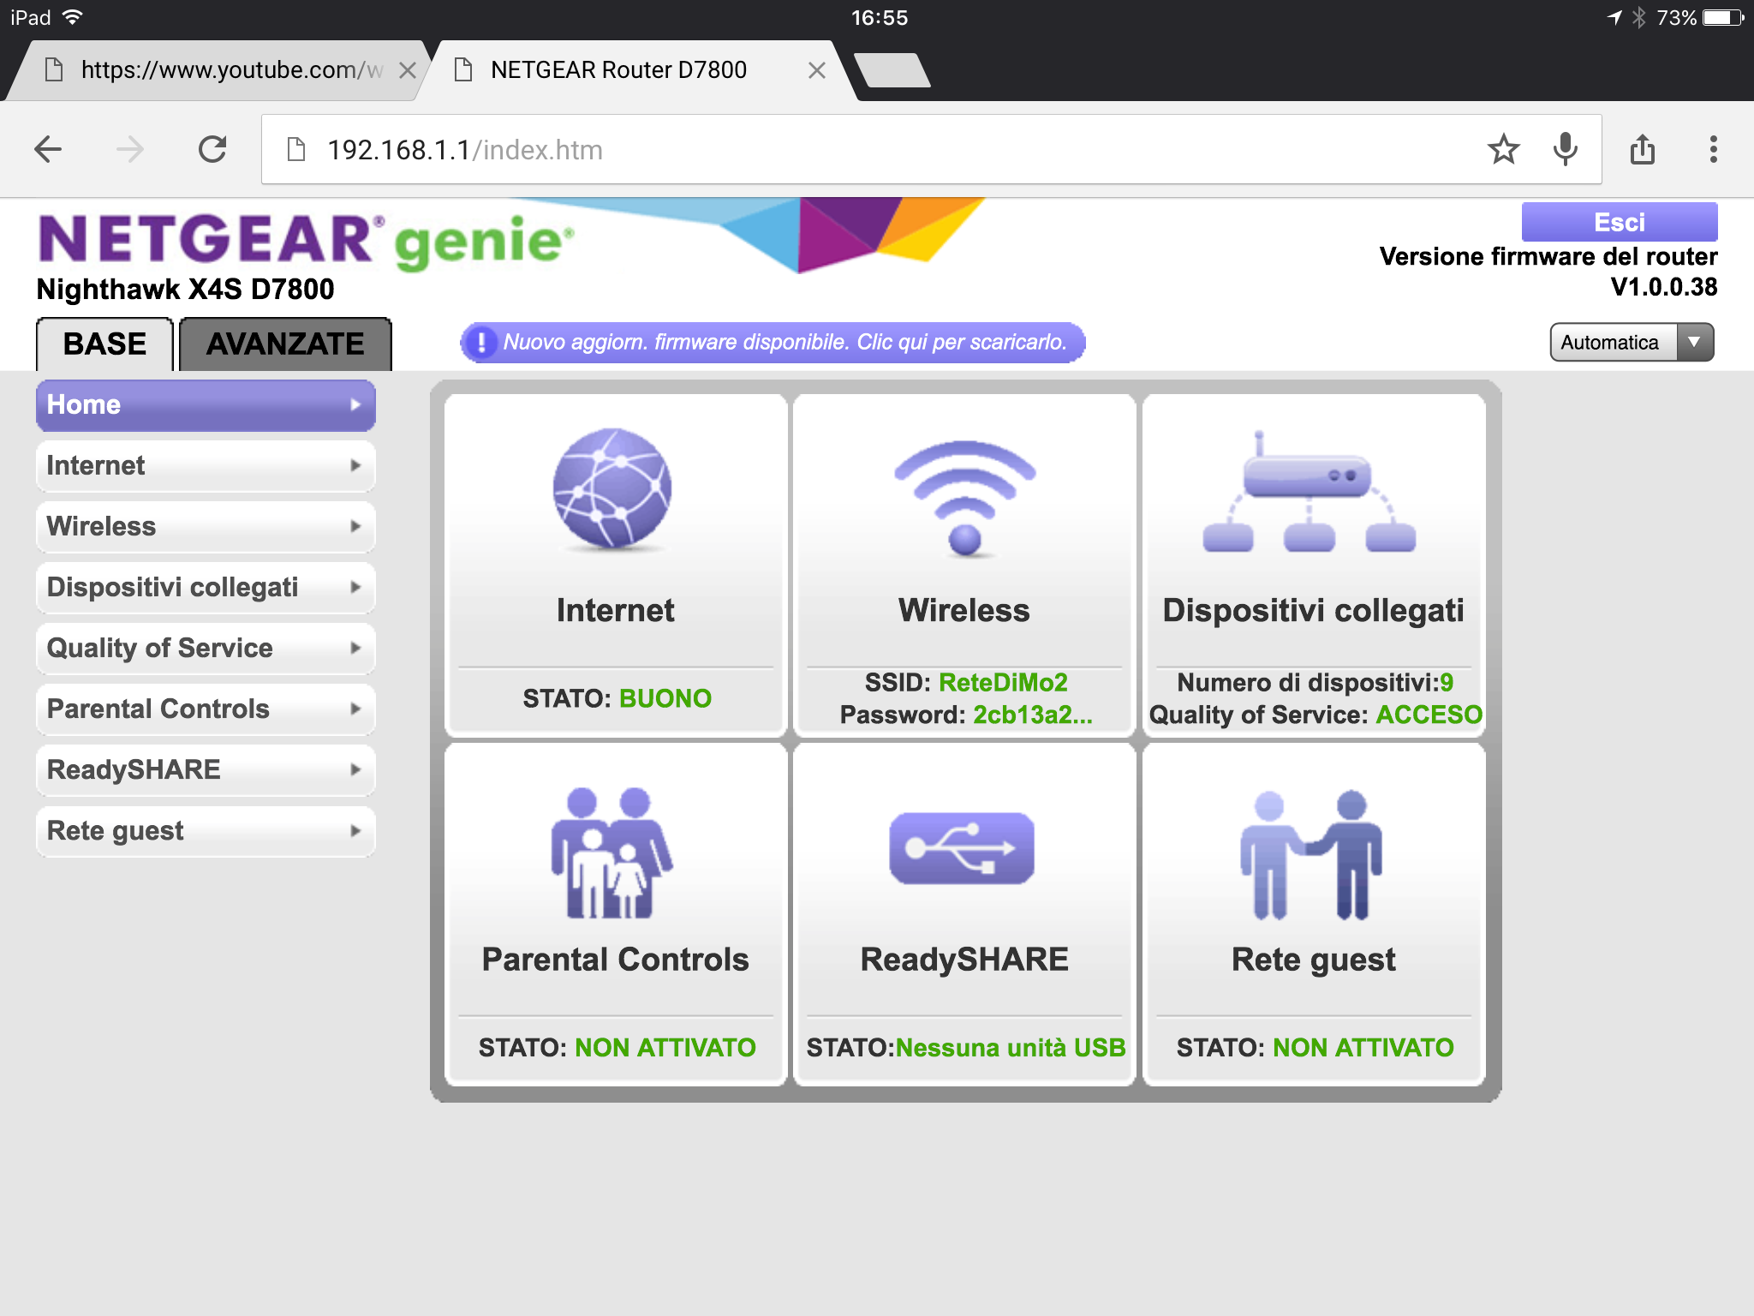Click Parental Controls NON ATTIVATO status
Image resolution: width=1754 pixels, height=1316 pixels.
pyautogui.click(x=617, y=1047)
